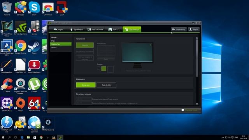Open ShadowPlay button at top right
Image resolution: width=249 pixels, height=140 pixels.
179,30
